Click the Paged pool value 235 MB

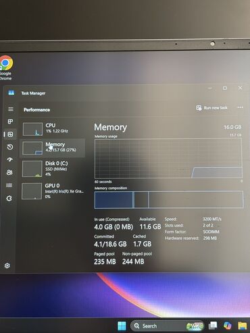coord(105,261)
